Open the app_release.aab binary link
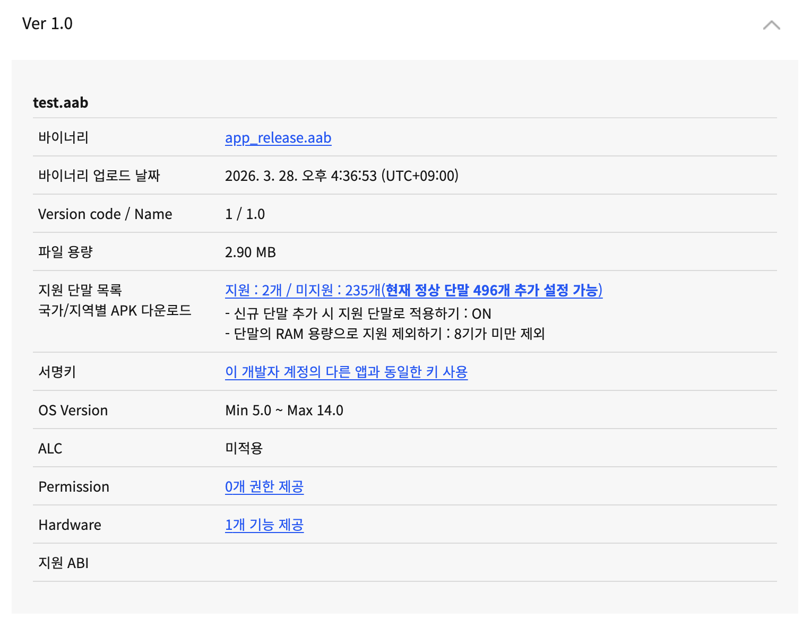 tap(278, 138)
